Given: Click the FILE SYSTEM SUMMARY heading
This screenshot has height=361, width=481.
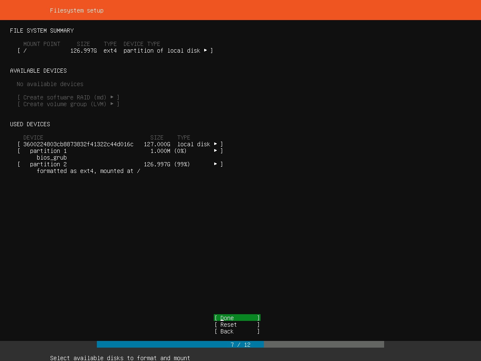Looking at the screenshot, I should (x=42, y=31).
